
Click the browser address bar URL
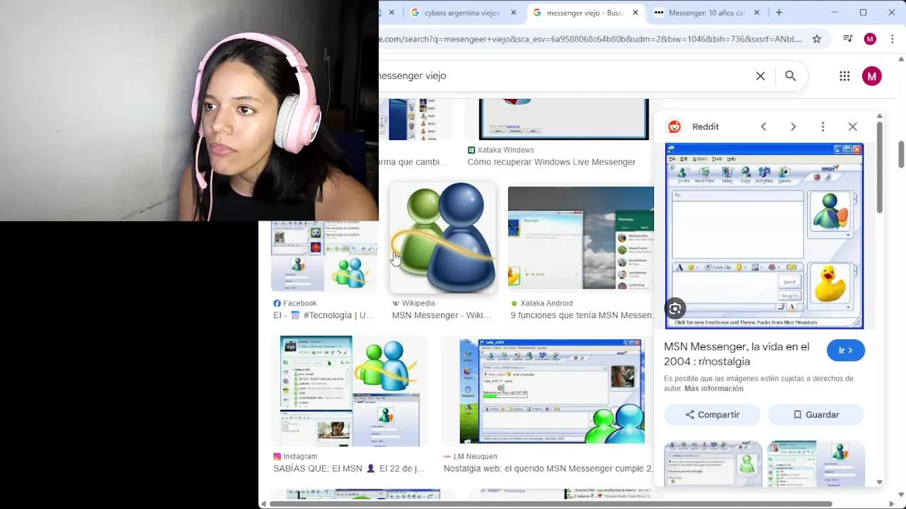click(x=590, y=39)
